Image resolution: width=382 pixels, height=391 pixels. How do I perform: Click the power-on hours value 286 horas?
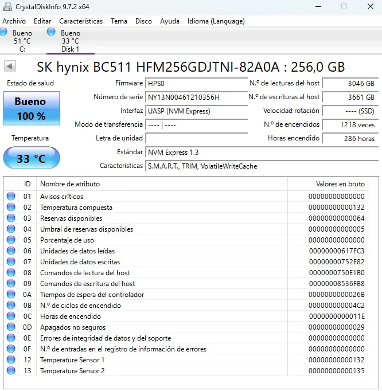[350, 138]
